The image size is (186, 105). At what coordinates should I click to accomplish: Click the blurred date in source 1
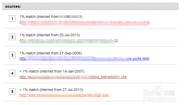pyautogui.click(x=69, y=17)
